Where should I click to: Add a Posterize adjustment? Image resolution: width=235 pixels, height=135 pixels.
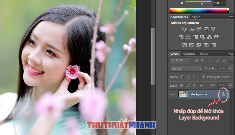(192, 45)
